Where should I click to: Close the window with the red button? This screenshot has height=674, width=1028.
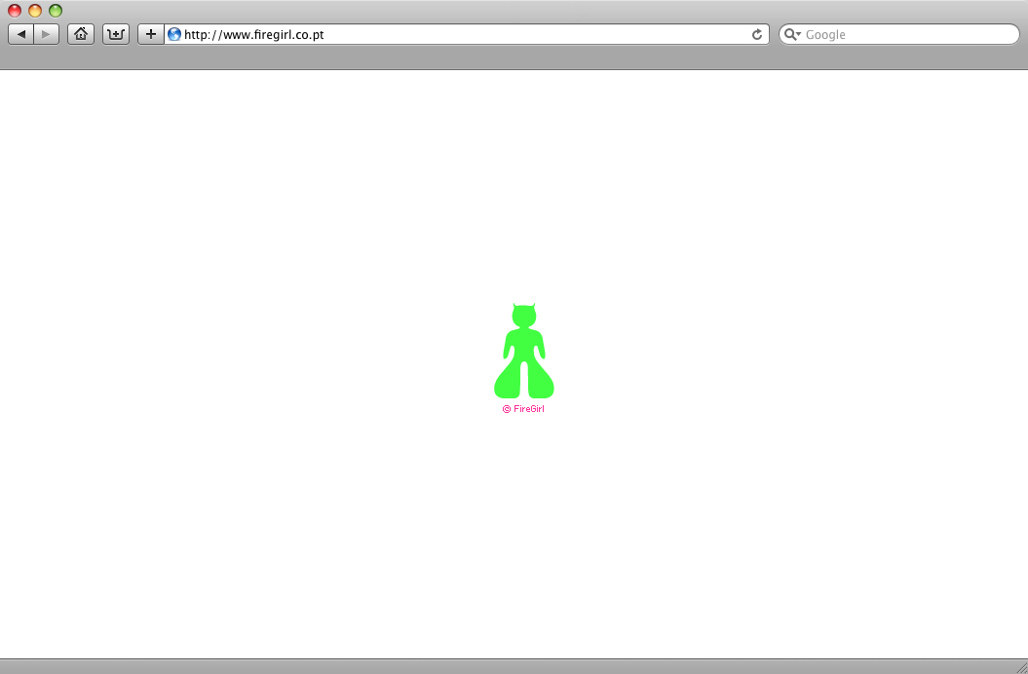click(x=15, y=11)
